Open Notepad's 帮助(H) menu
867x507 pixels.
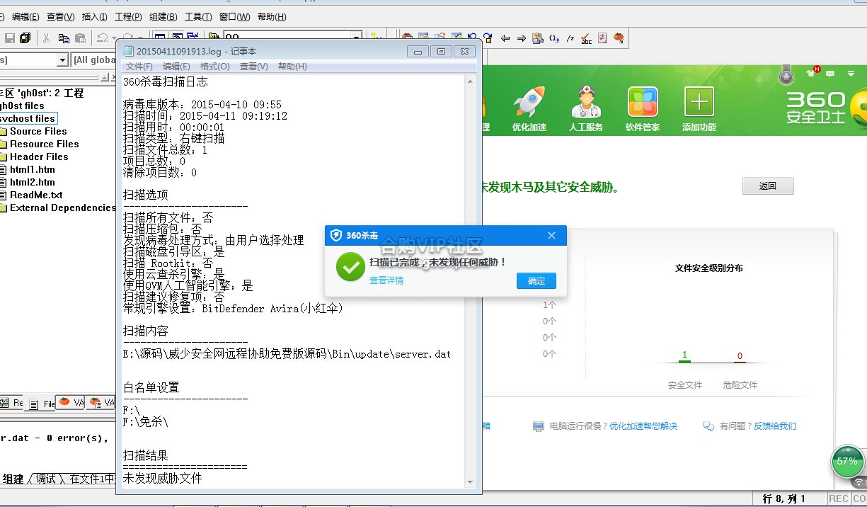(x=292, y=67)
